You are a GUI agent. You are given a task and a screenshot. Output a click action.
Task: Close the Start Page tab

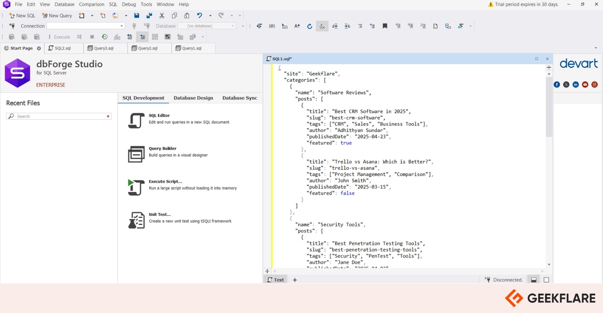point(39,48)
